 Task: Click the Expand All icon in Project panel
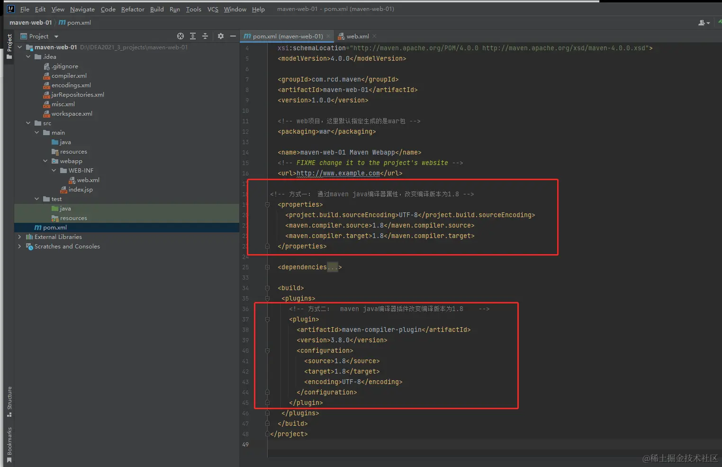click(193, 36)
